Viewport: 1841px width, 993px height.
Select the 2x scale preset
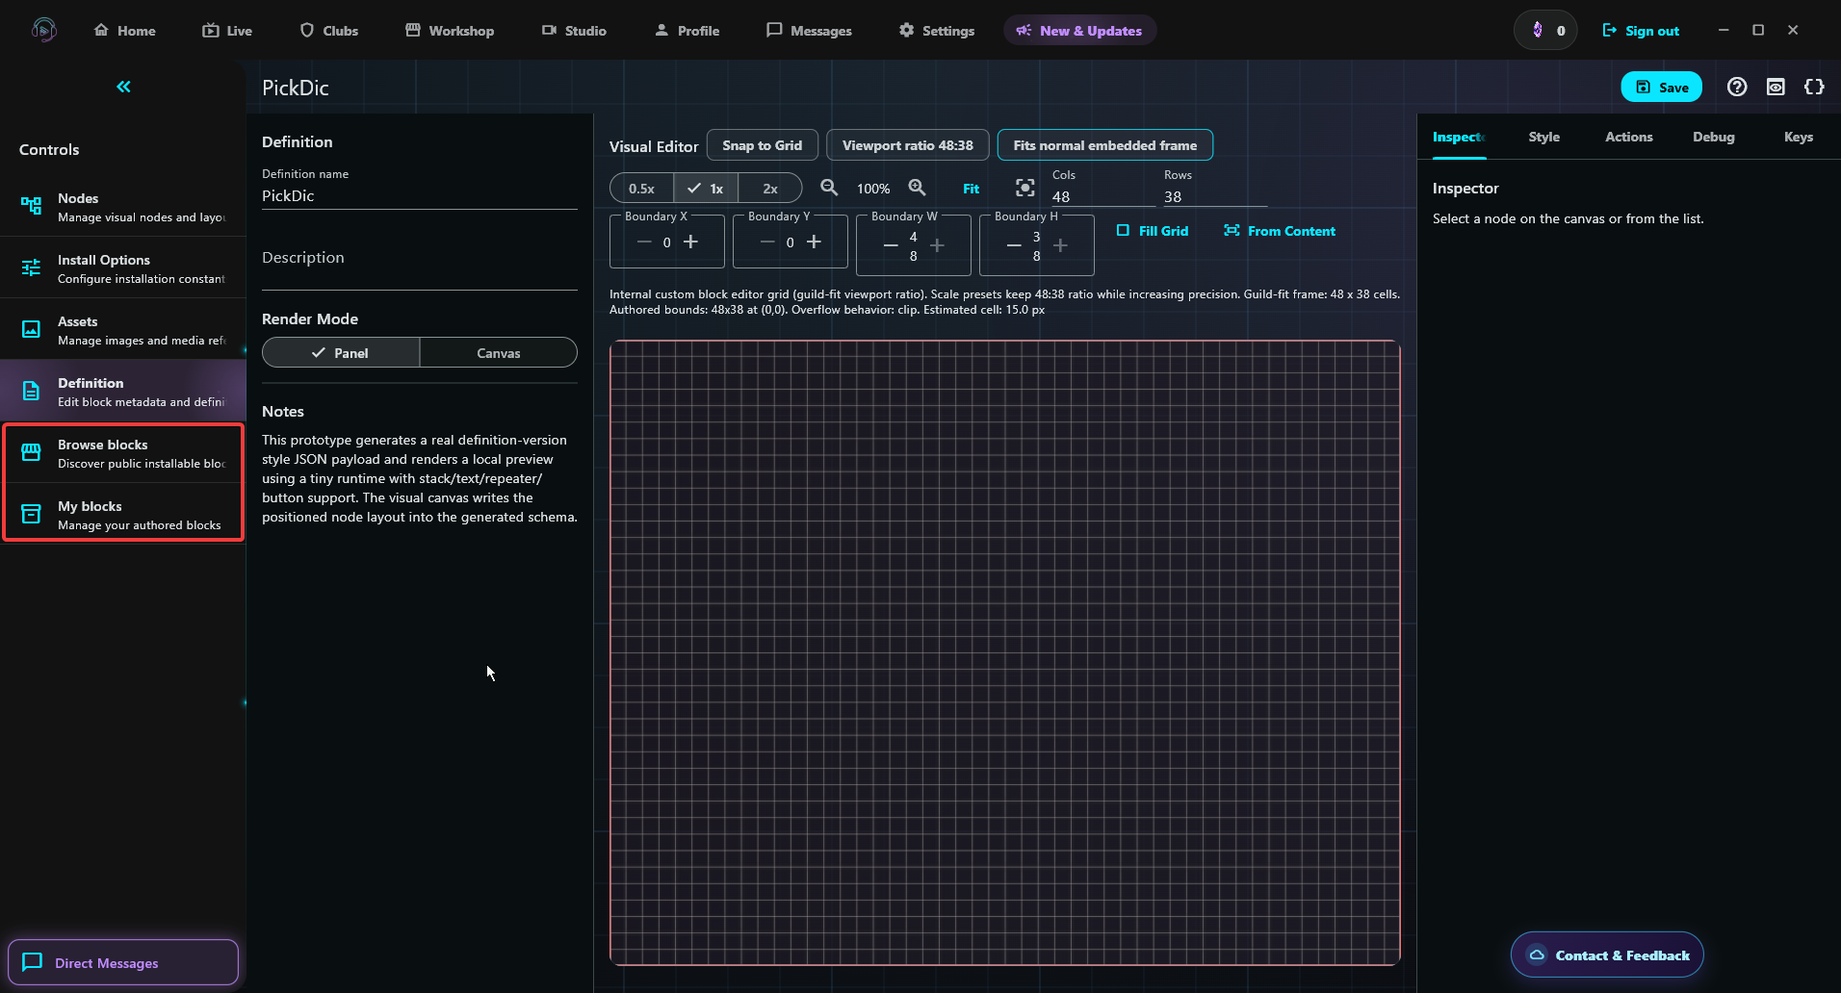point(769,189)
